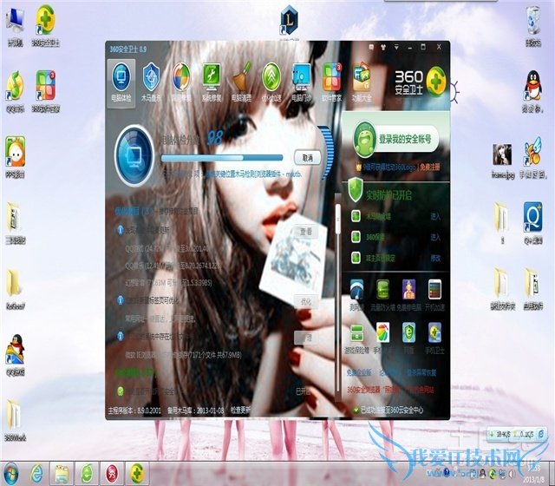Click the scan results vertical scrollbar thumb
The image size is (555, 486).
[338, 219]
